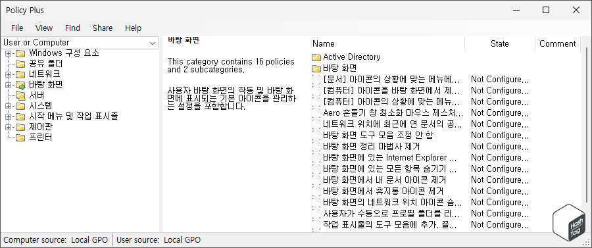The width and height of the screenshot is (592, 248).
Task: Expand the Windows 구성 요소 tree node
Action: click(x=8, y=53)
